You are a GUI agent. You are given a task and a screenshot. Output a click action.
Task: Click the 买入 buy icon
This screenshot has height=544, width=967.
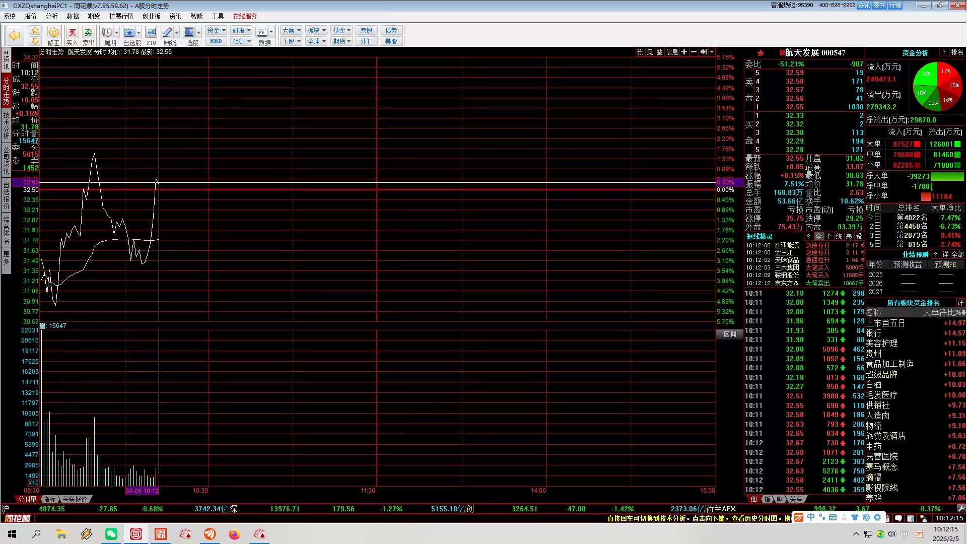point(73,33)
